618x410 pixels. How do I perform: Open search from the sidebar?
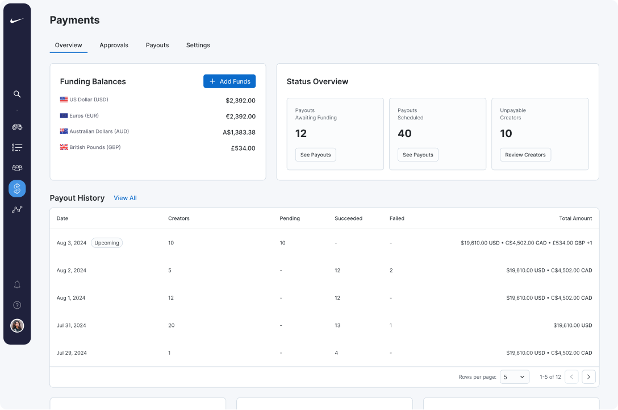point(17,94)
